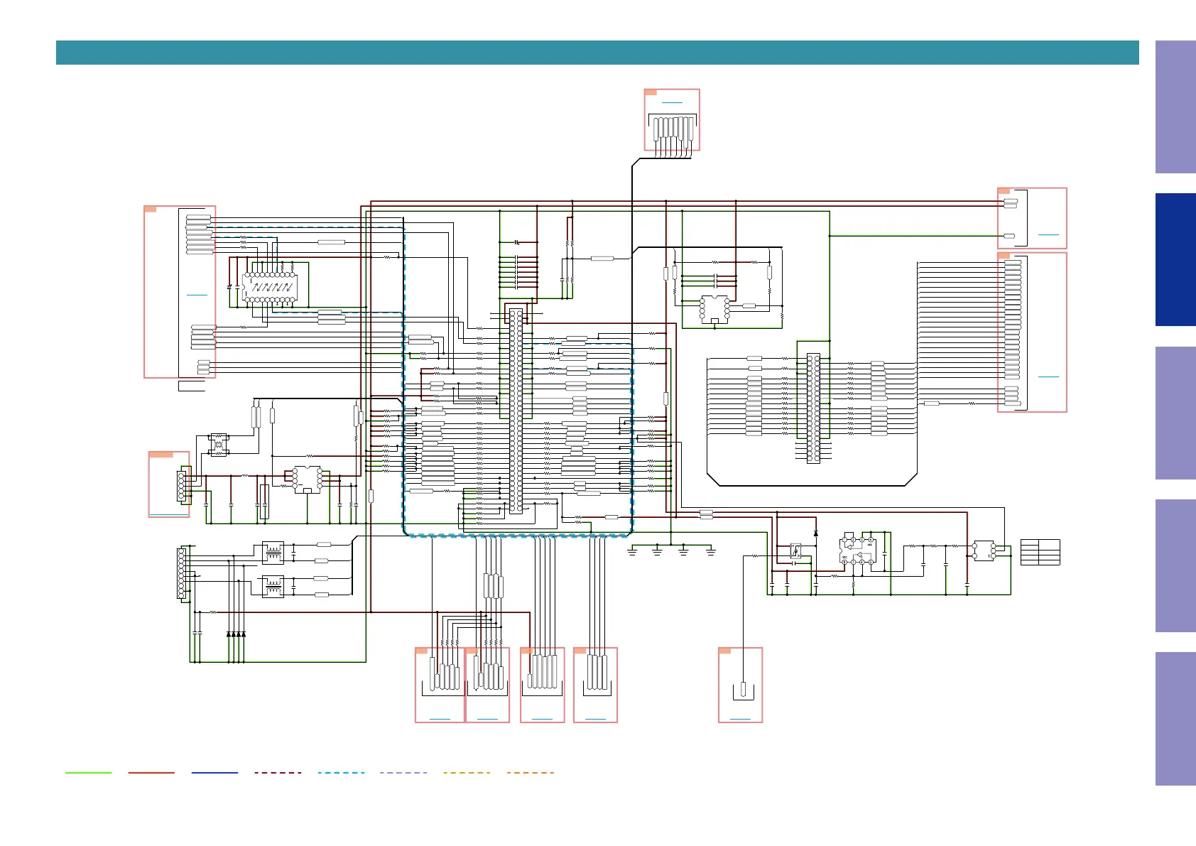Switch to the fourth side tab from top

click(x=1175, y=566)
